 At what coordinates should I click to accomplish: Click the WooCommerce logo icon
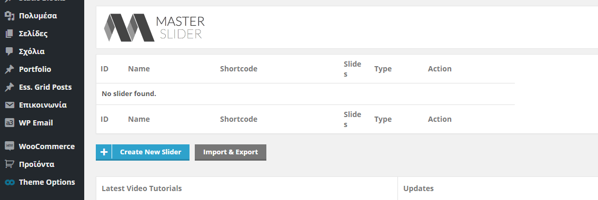(9, 146)
